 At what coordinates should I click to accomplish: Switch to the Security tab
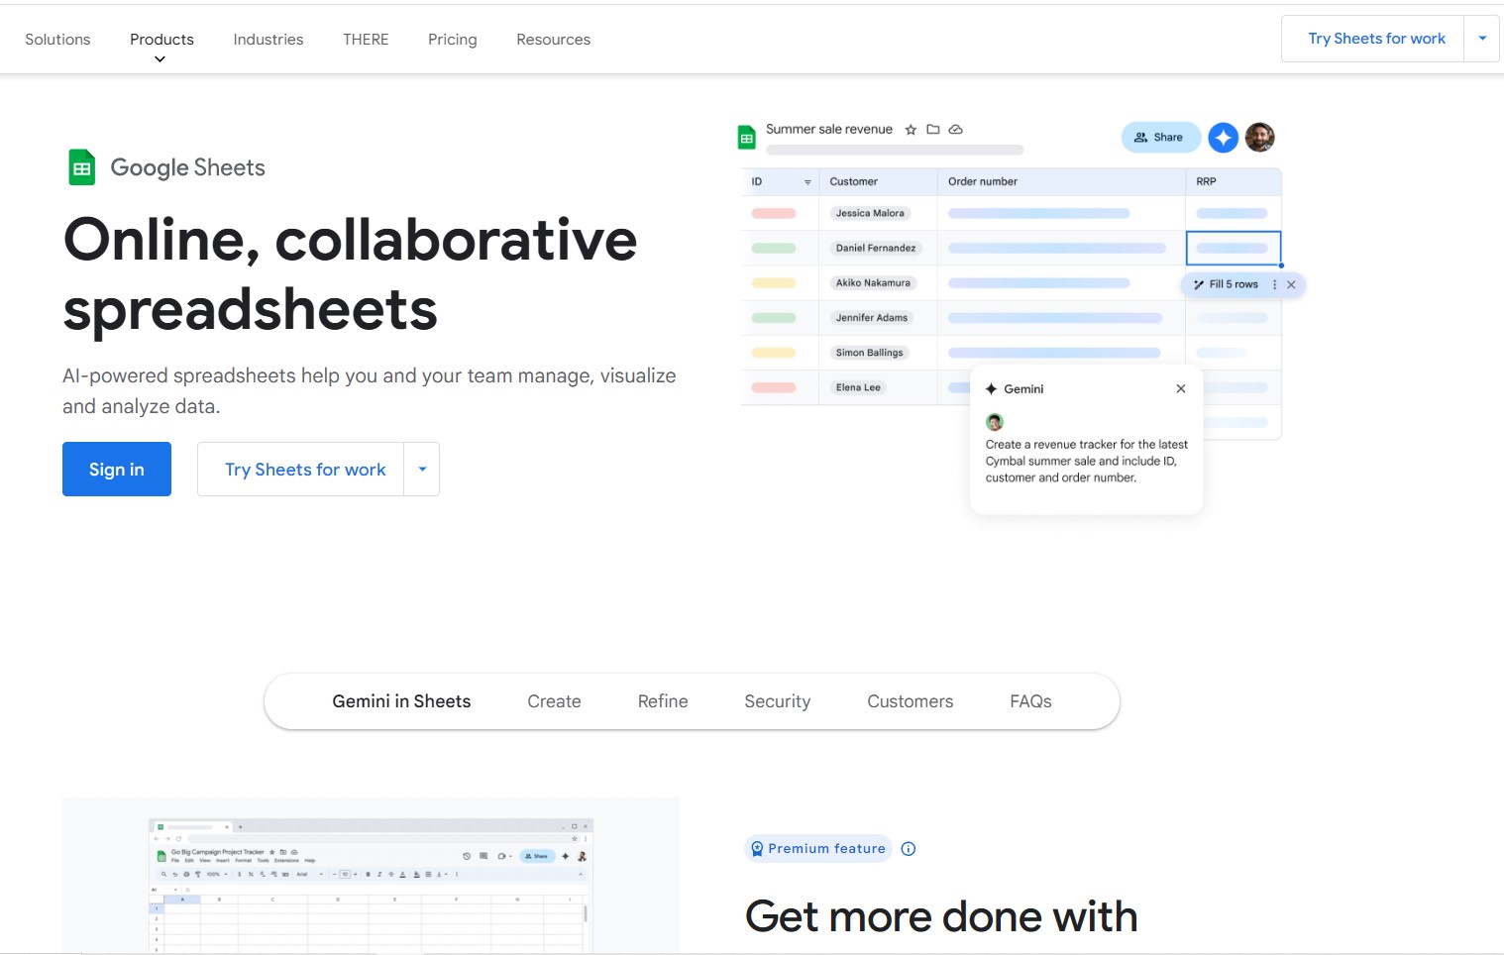click(778, 701)
